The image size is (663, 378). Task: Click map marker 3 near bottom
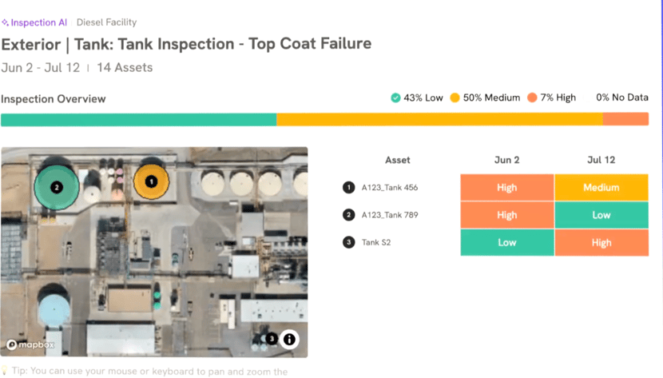click(272, 339)
